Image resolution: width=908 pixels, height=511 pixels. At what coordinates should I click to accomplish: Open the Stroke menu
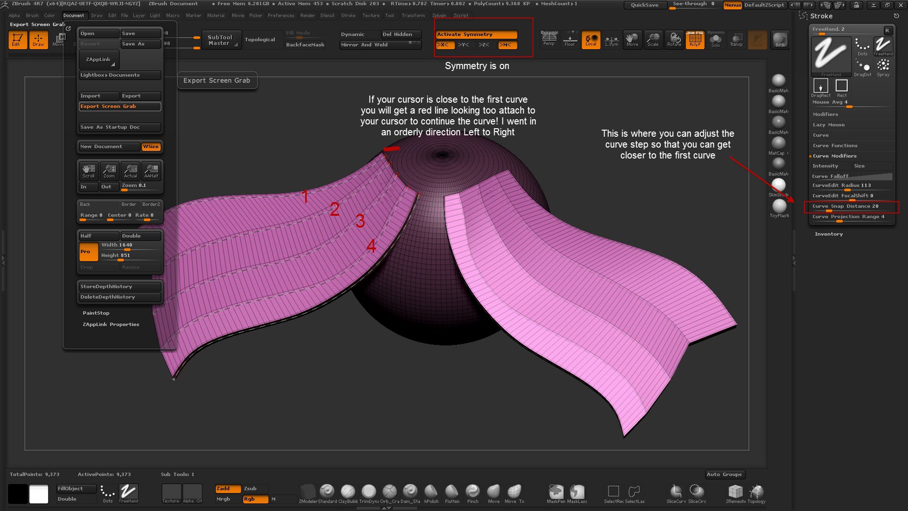(x=348, y=16)
